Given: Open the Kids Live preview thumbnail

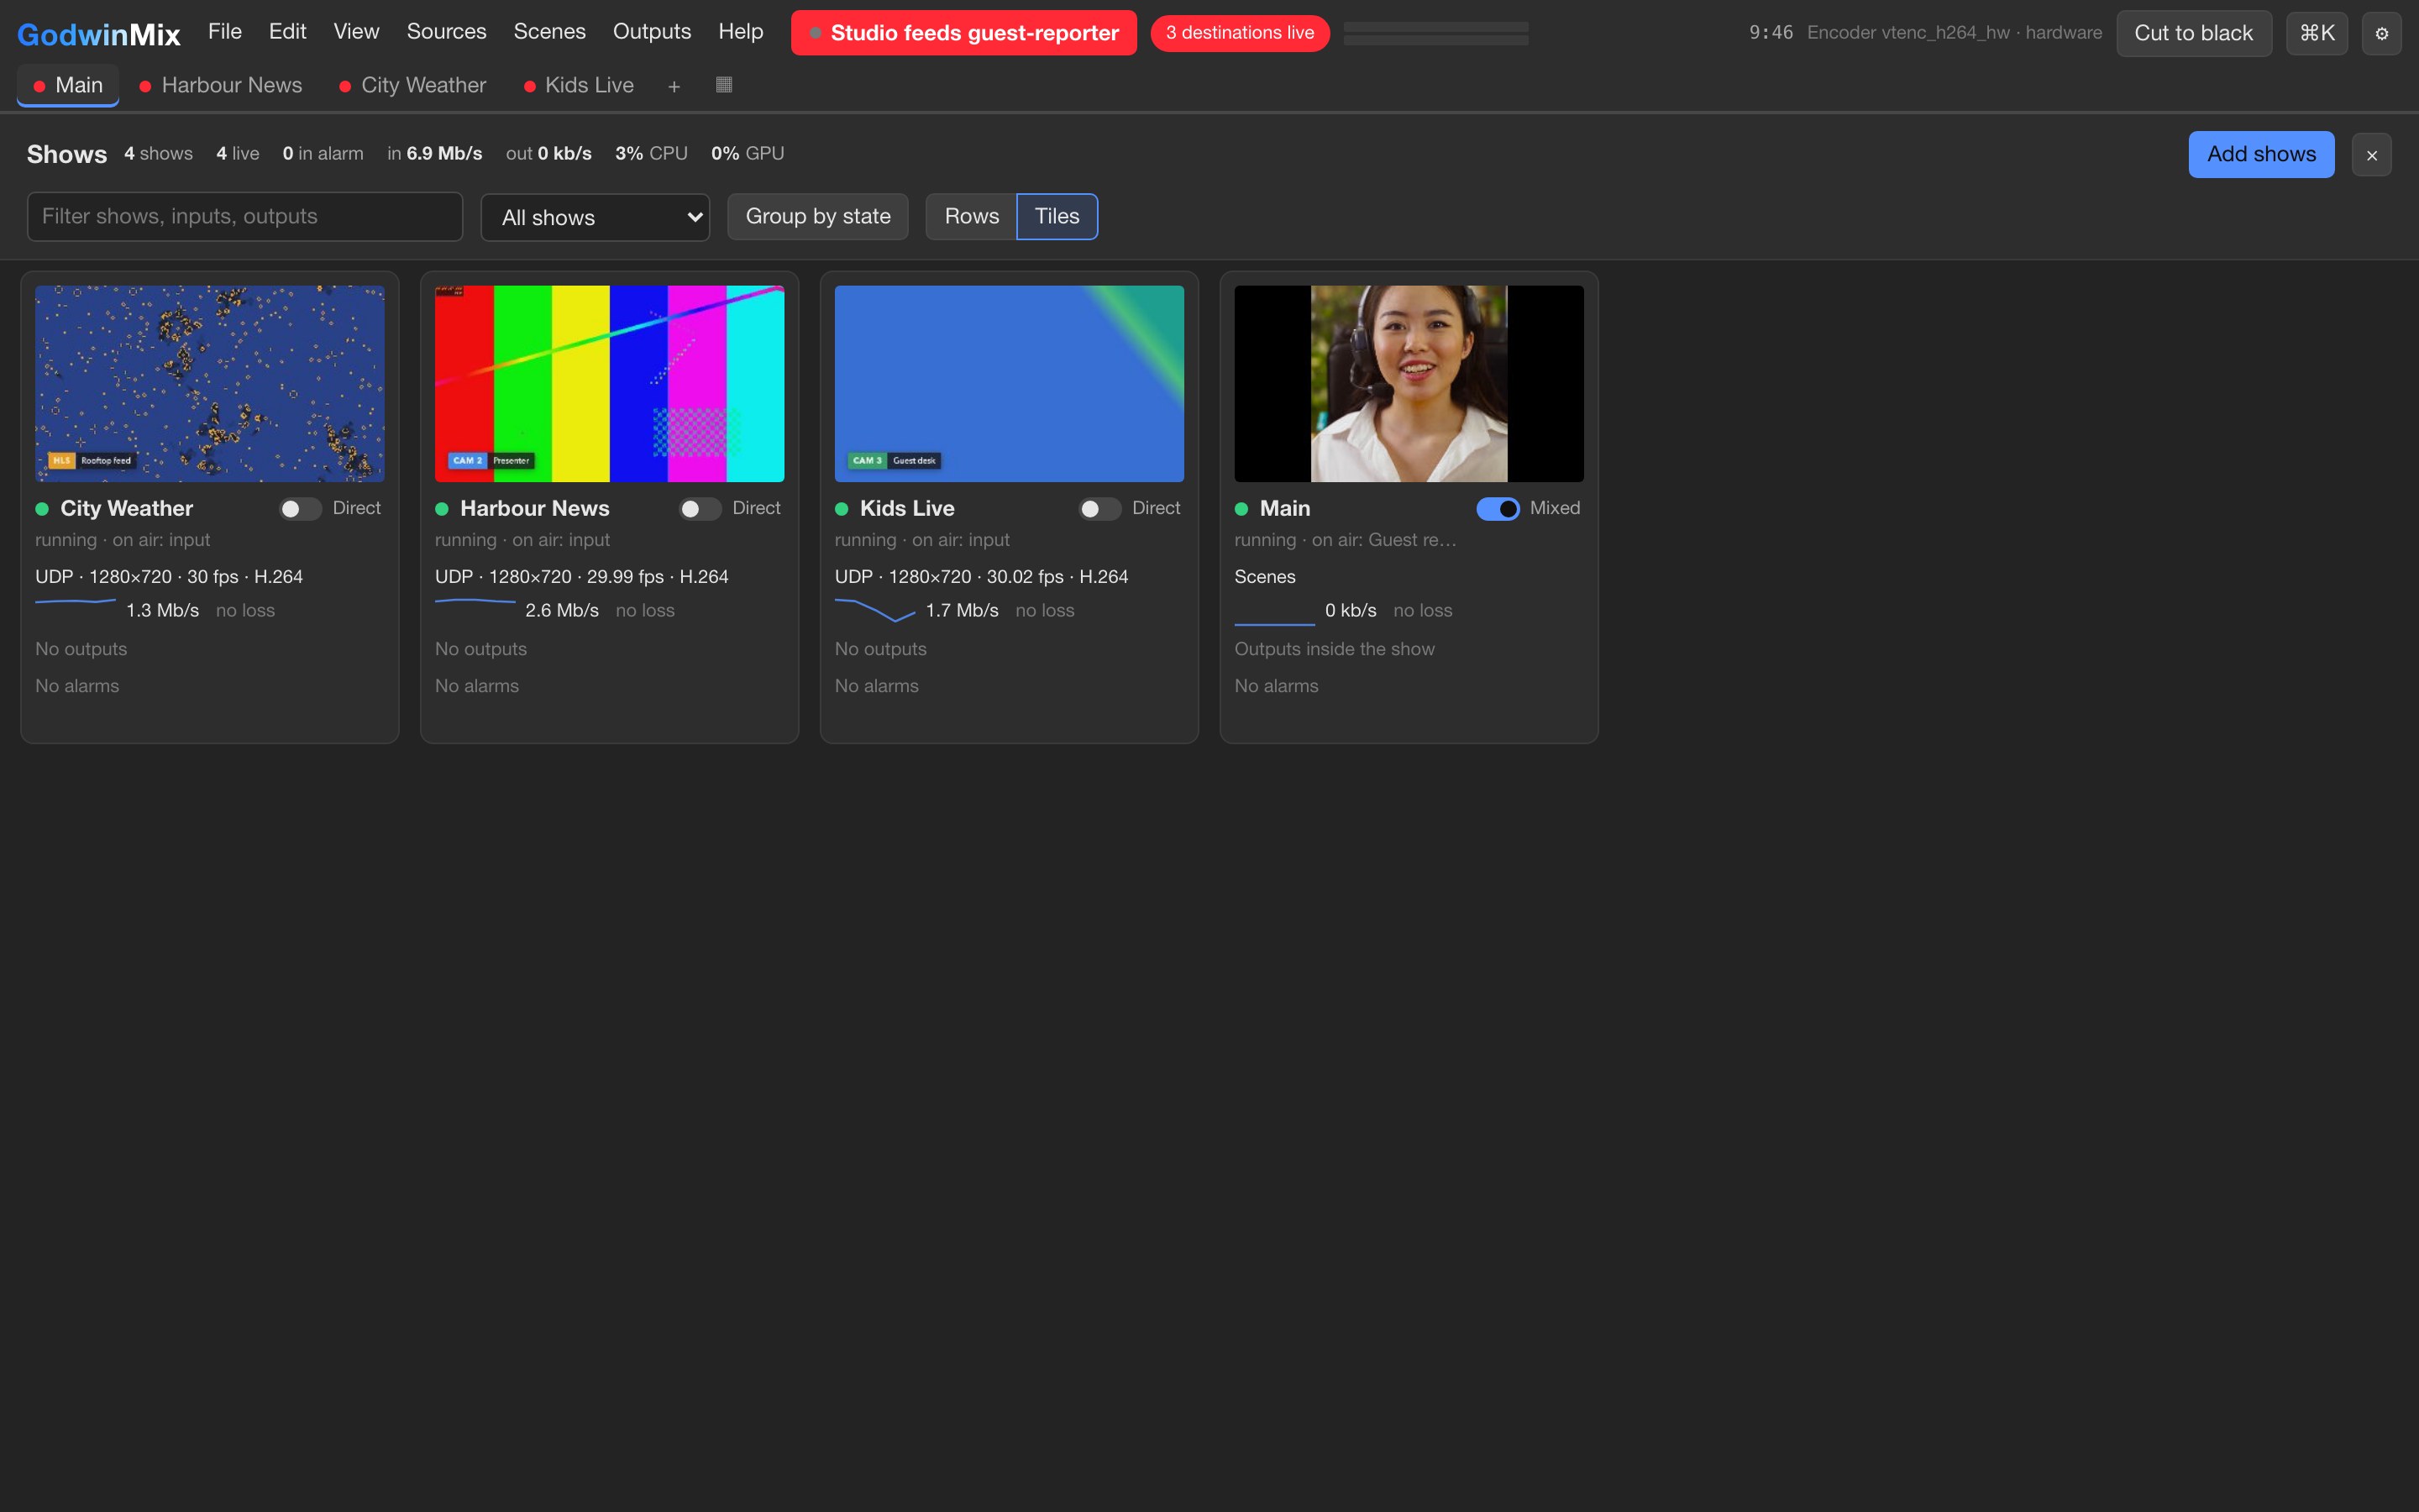Looking at the screenshot, I should 1010,384.
